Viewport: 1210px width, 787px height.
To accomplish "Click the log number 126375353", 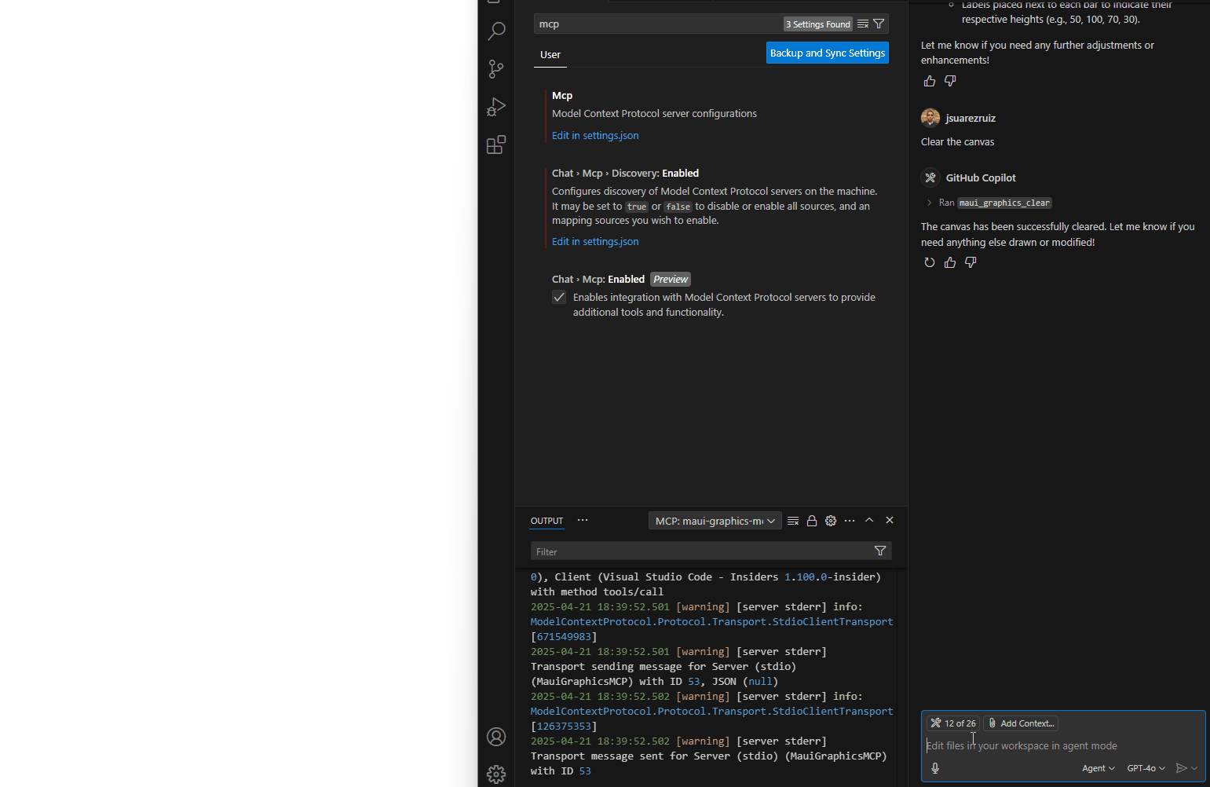I will coord(564,726).
